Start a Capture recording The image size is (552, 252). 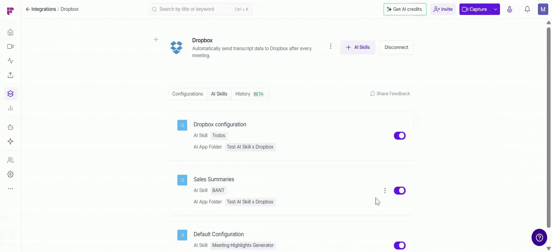(475, 9)
